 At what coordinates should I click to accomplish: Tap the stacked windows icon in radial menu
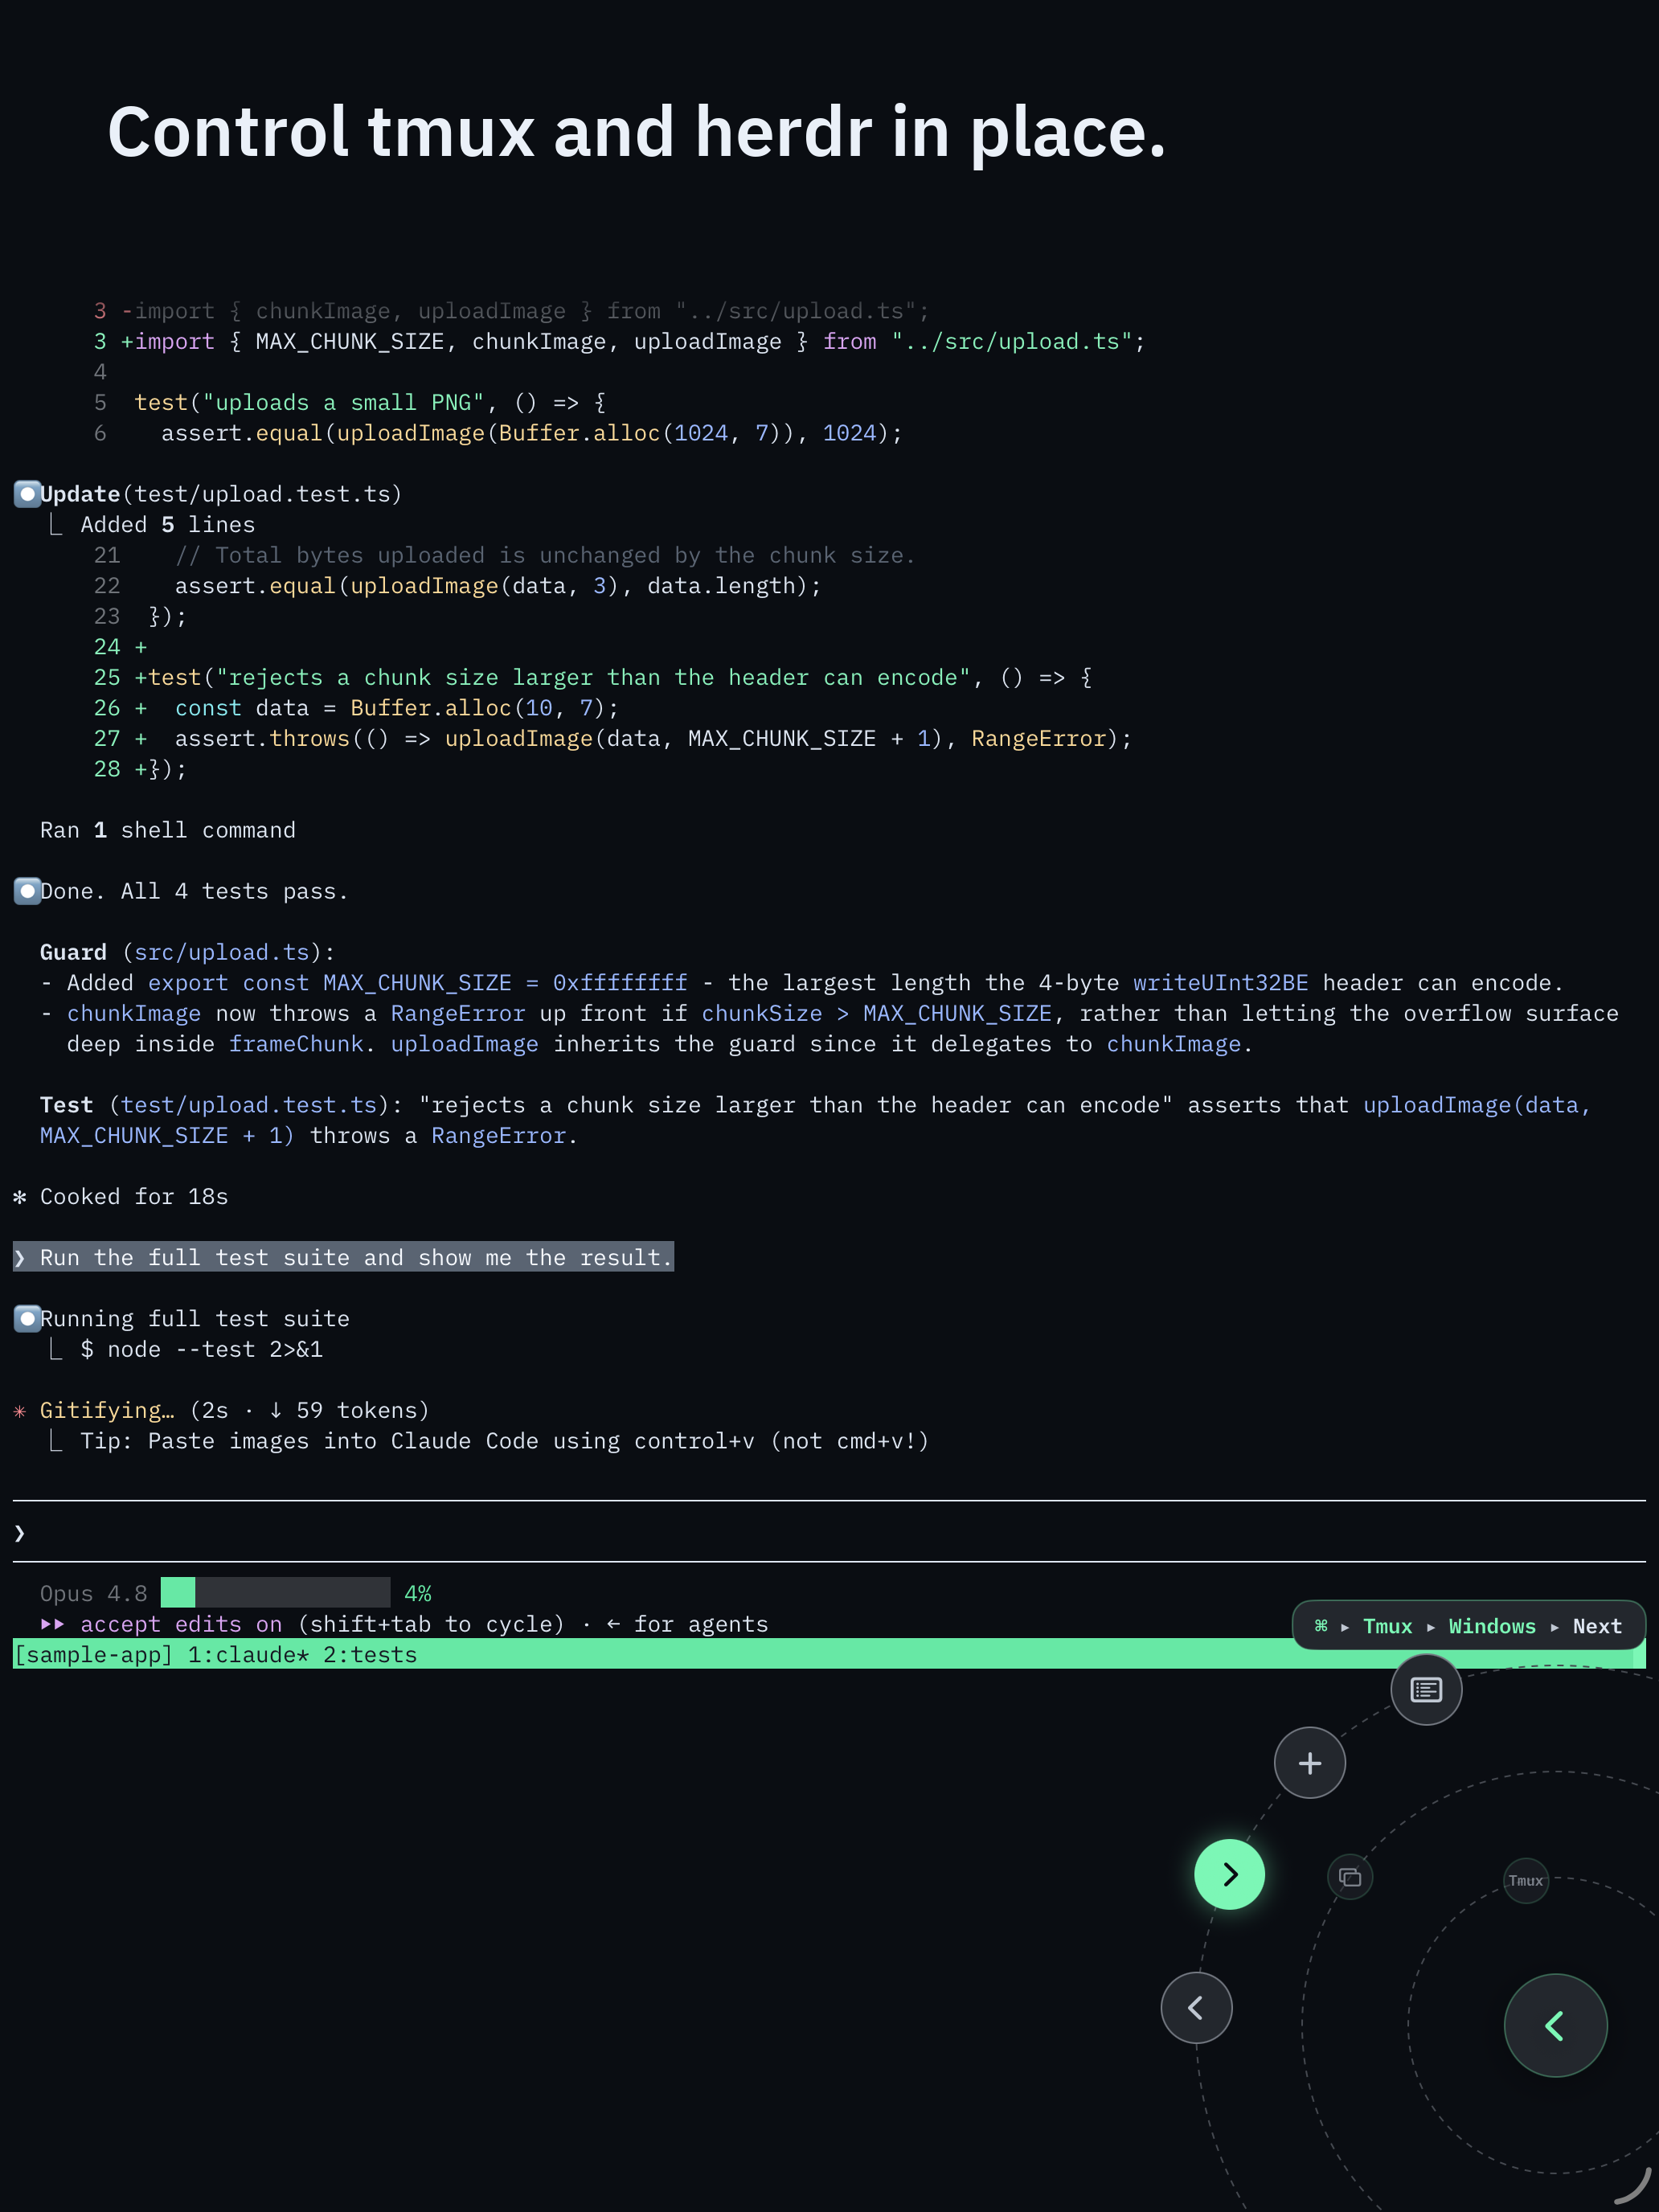tap(1350, 1877)
